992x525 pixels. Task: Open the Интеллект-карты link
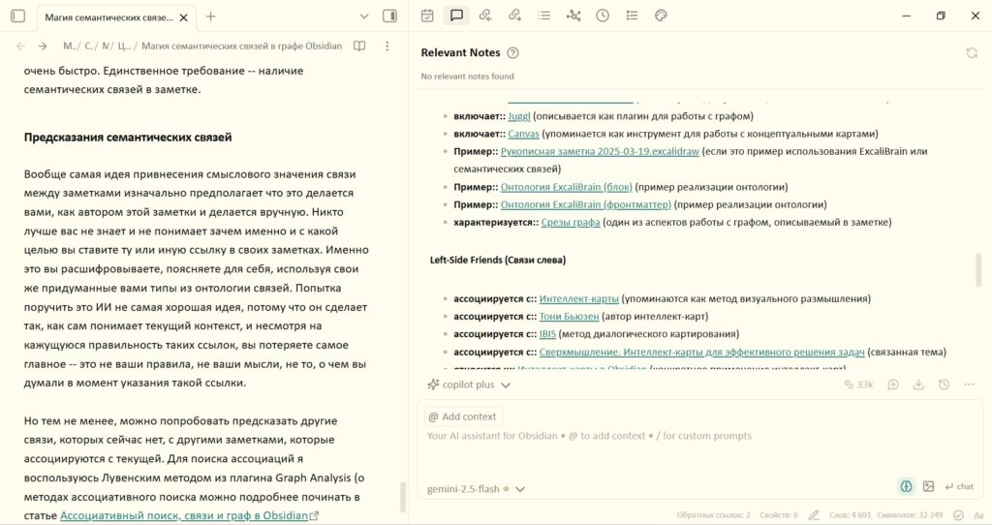point(578,299)
